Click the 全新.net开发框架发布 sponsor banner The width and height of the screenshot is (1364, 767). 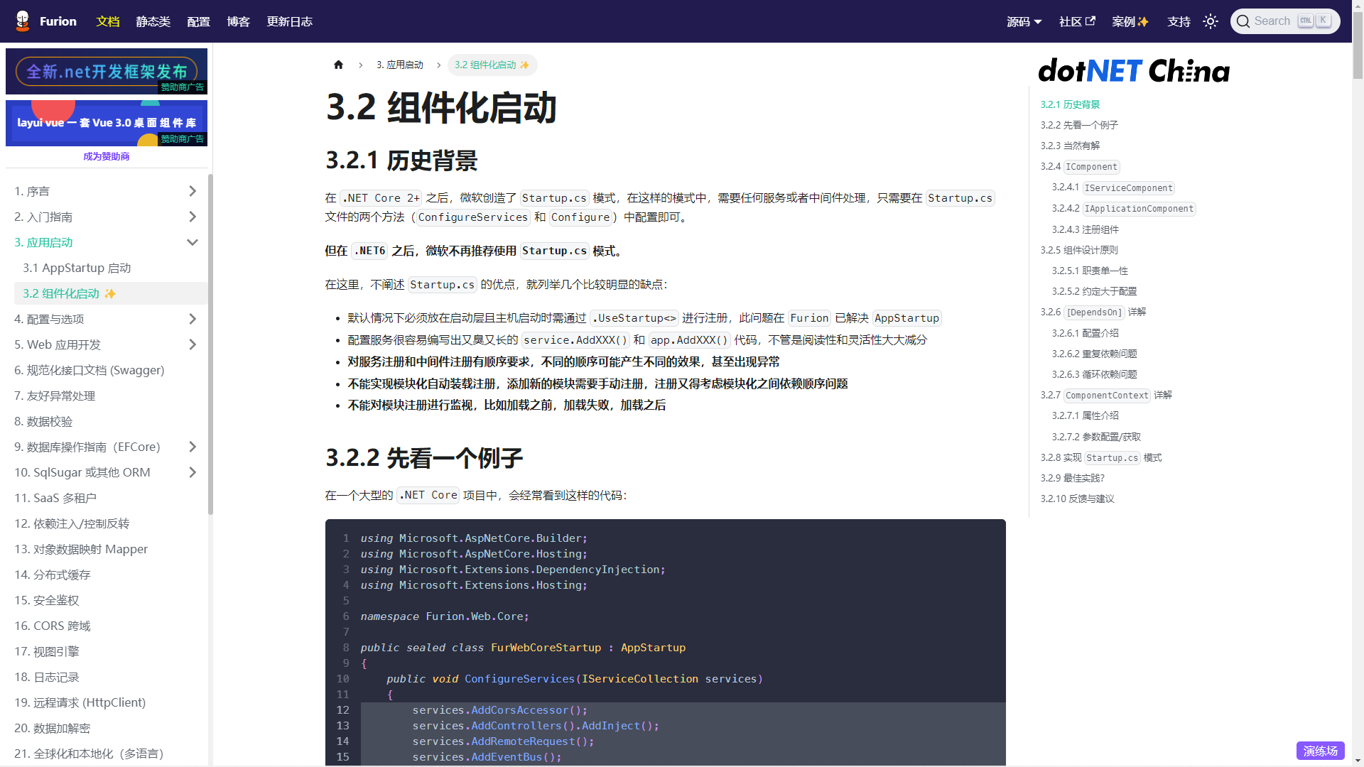point(107,71)
